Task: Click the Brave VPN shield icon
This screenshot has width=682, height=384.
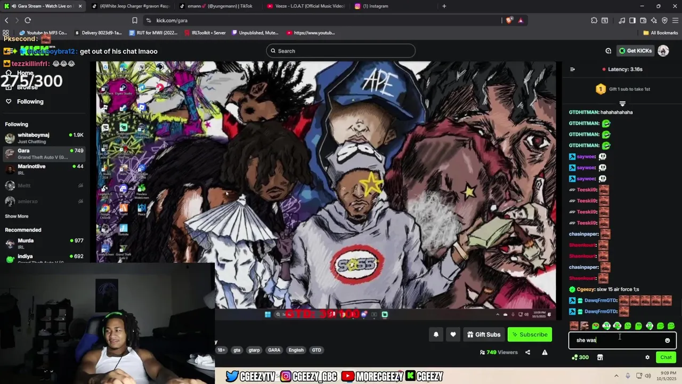Action: click(664, 20)
